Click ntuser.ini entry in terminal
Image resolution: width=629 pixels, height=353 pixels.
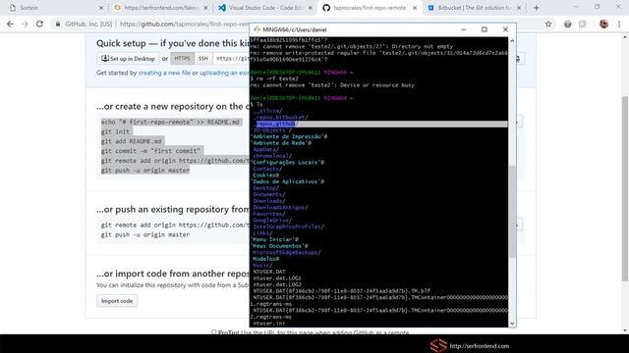coord(269,323)
